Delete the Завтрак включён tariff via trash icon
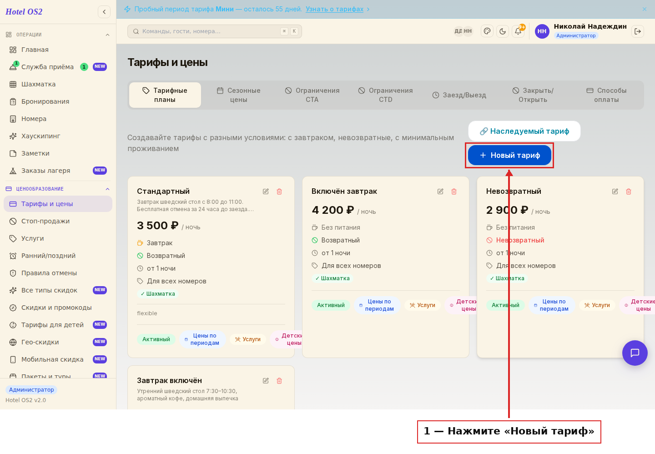The width and height of the screenshot is (655, 454). point(279,381)
